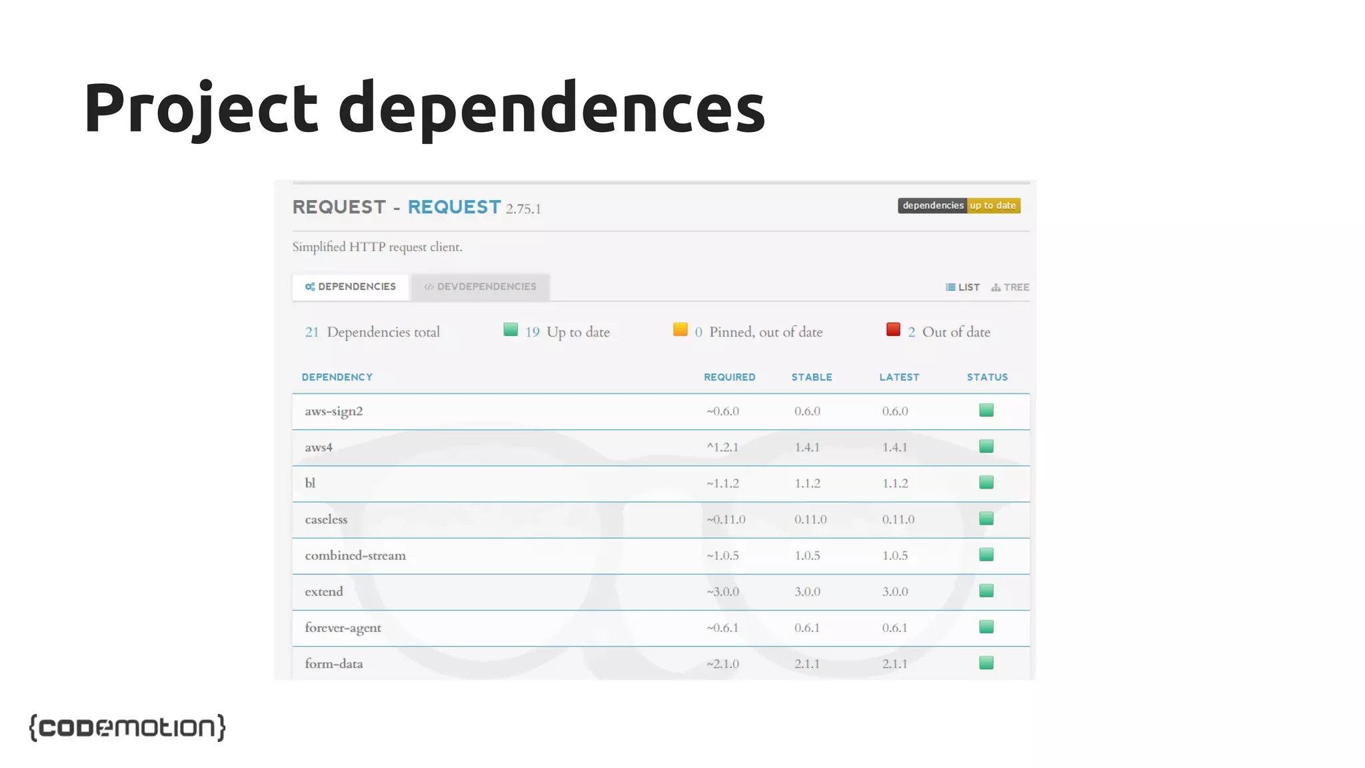Click the Simplified HTTP request client description
This screenshot has height=768, width=1365.
[x=377, y=247]
